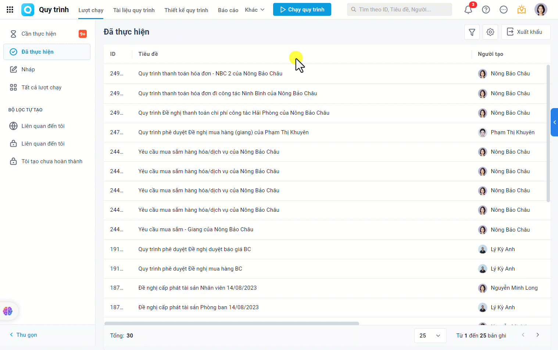Screen dimensions: 558x350
Task: Click Tổng: 30 total count
Action: (x=121, y=336)
